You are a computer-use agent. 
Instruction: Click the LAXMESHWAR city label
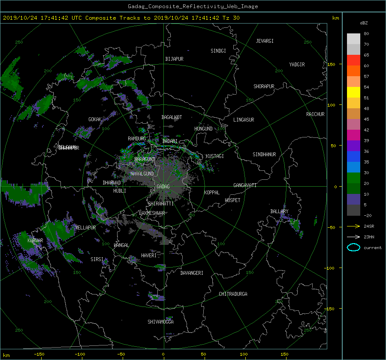[x=152, y=213]
